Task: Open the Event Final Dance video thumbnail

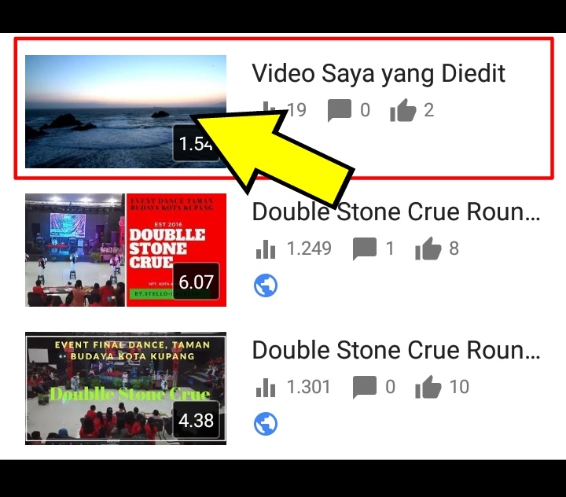Action: (x=126, y=388)
